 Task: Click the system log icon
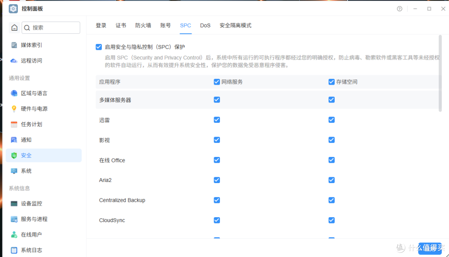tap(14, 250)
